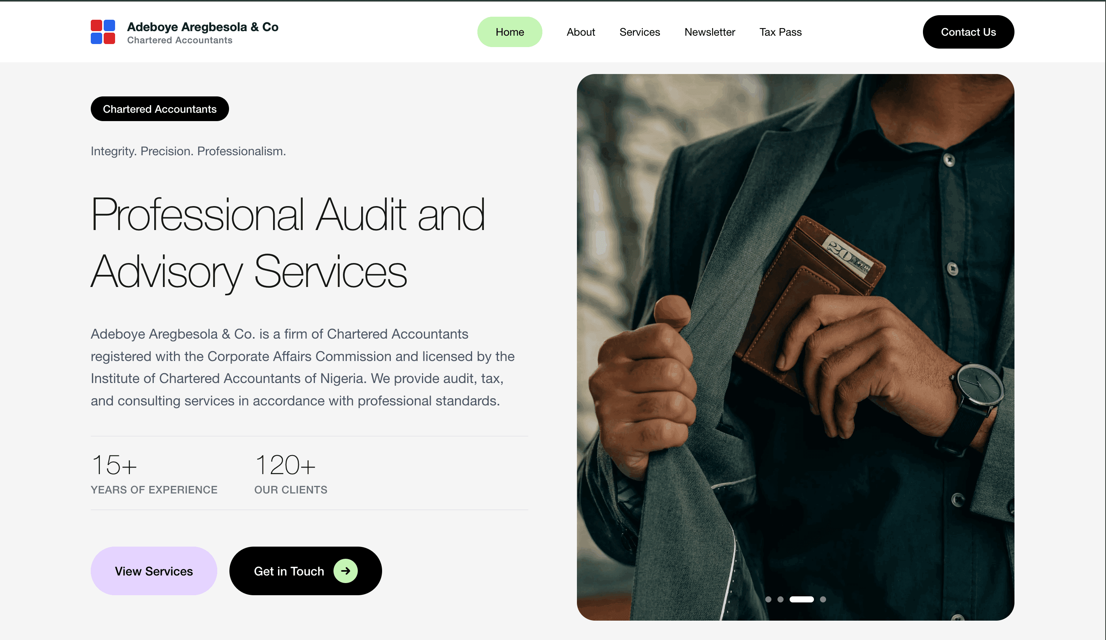Navigate to the Newsletter page
The width and height of the screenshot is (1106, 640).
[x=709, y=32]
